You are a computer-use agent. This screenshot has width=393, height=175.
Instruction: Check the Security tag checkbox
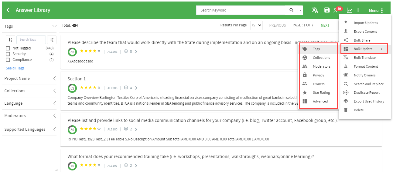point(8,54)
